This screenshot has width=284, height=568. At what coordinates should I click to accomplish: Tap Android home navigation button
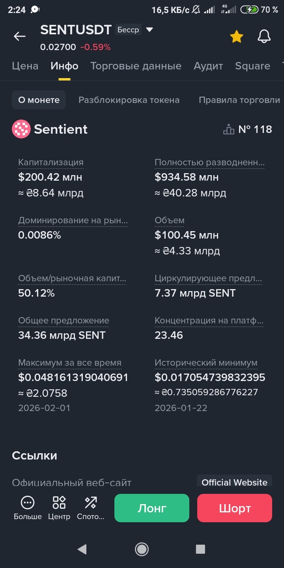tap(142, 549)
